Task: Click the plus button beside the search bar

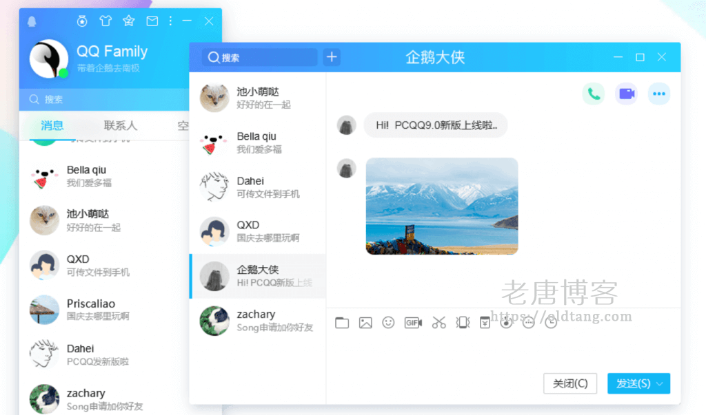Action: tap(332, 57)
